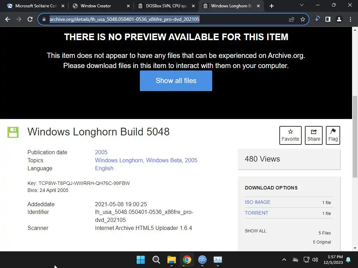Click the scrollbar down arrow

(x=355, y=248)
